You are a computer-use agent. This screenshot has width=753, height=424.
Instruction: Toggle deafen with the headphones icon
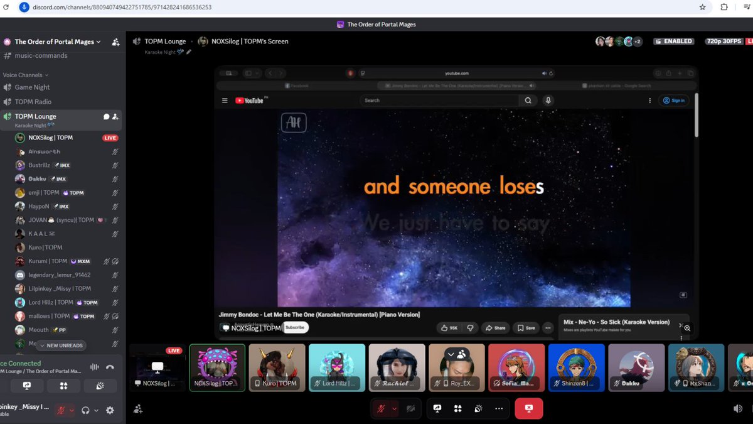click(86, 410)
